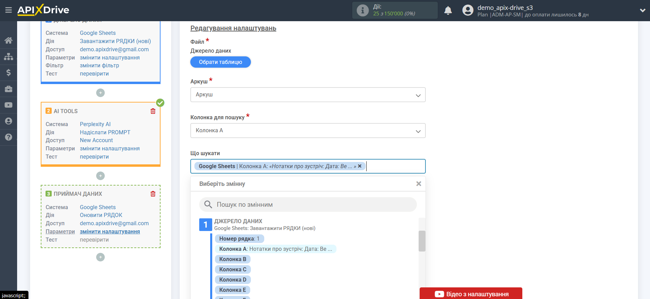Select the Номер рядка variable
Image resolution: width=650 pixels, height=299 pixels.
[x=239, y=239]
